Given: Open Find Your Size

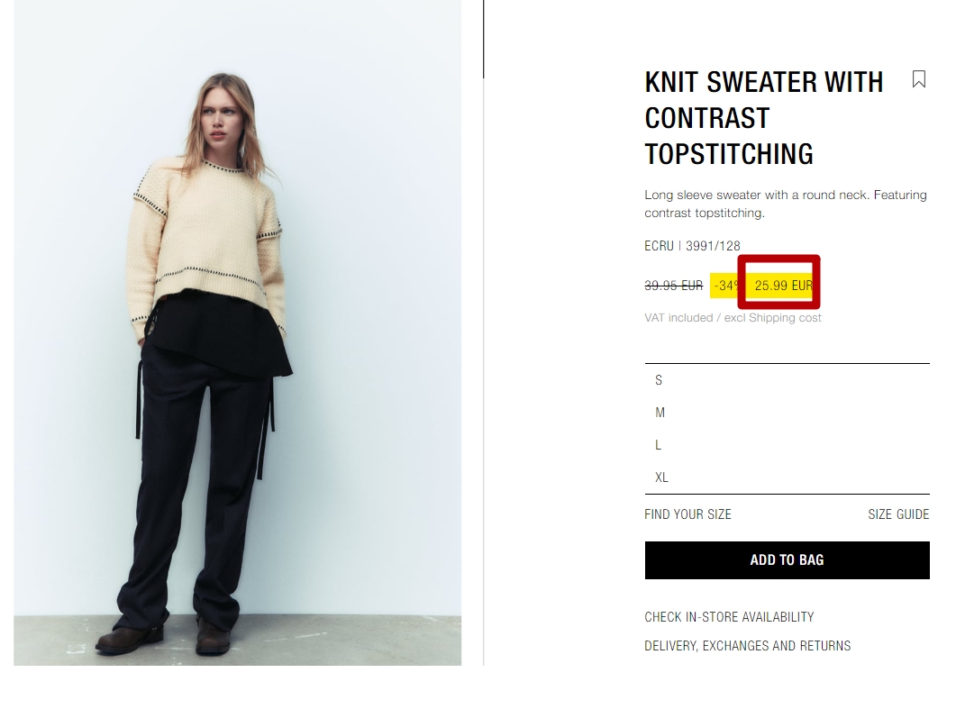Looking at the screenshot, I should (x=687, y=514).
